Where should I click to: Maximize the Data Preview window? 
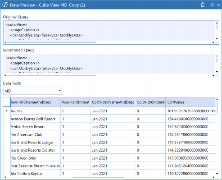(213, 5)
